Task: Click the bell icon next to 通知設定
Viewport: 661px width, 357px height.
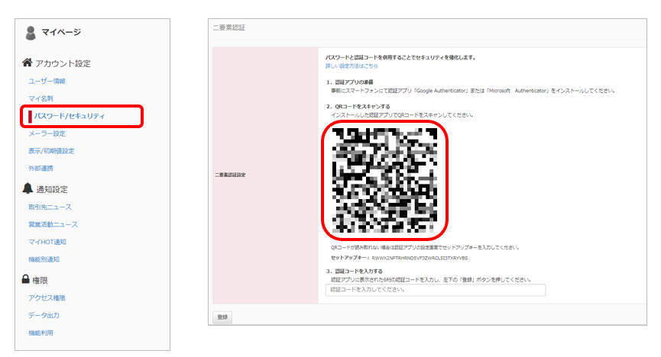Action: click(x=28, y=188)
